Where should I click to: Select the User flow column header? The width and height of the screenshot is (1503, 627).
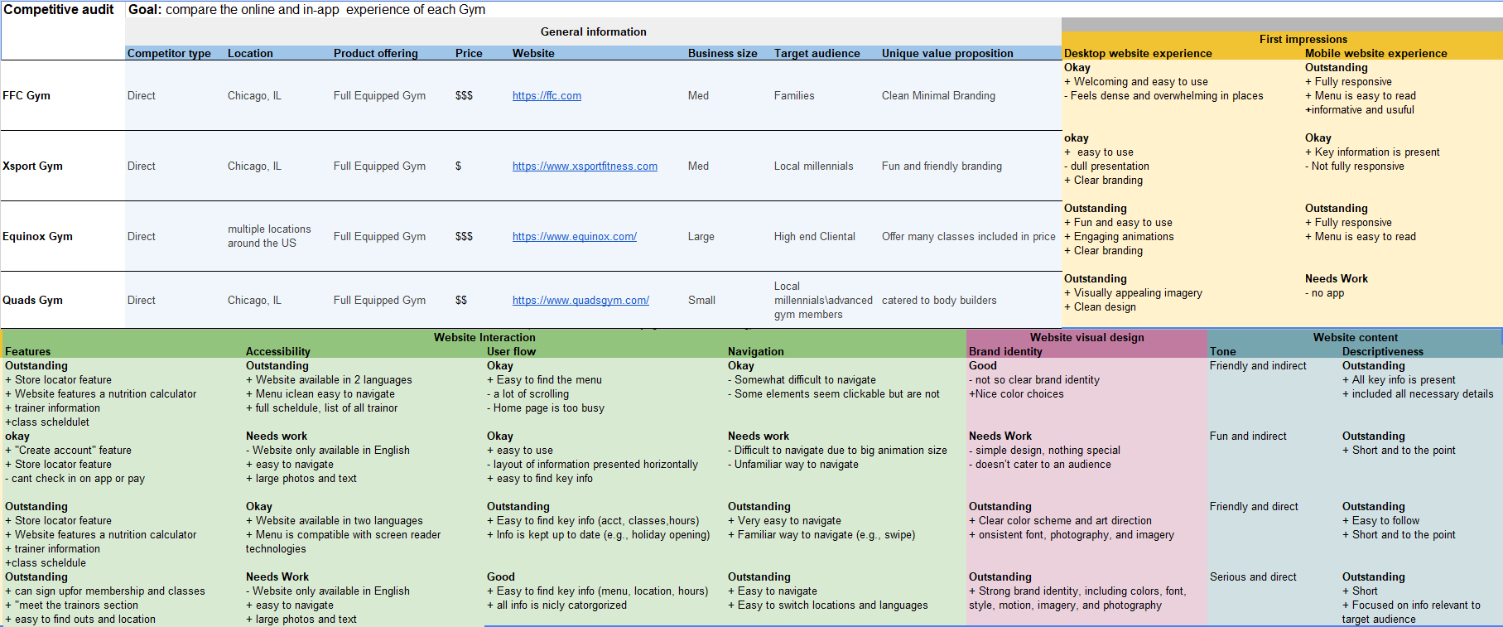coord(511,351)
